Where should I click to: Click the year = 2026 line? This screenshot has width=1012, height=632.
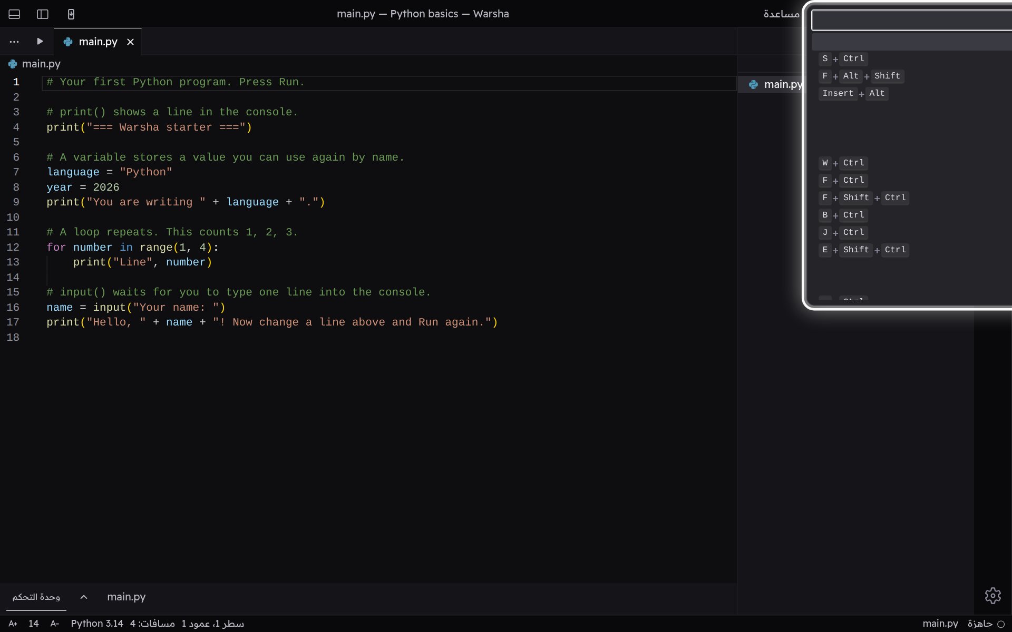pos(83,187)
